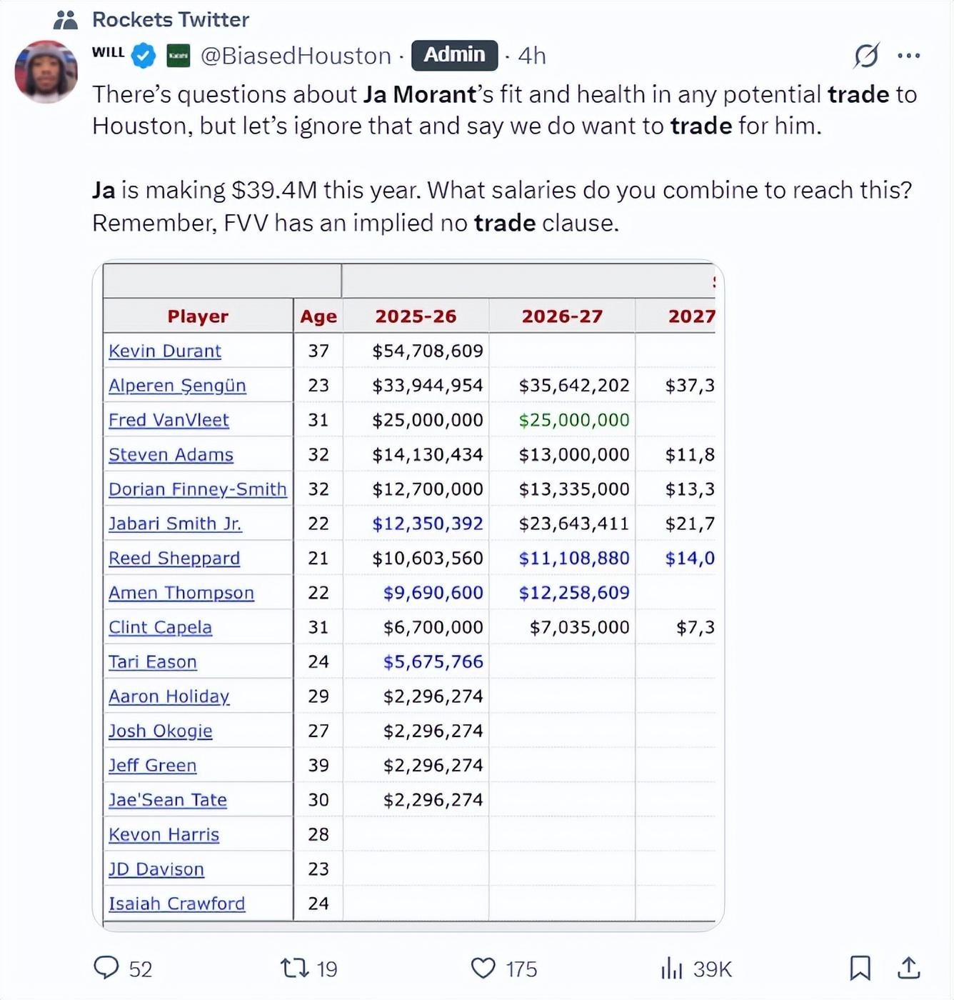This screenshot has width=954, height=1000.
Task: Open WILL's profile avatar picture
Action: click(x=46, y=71)
